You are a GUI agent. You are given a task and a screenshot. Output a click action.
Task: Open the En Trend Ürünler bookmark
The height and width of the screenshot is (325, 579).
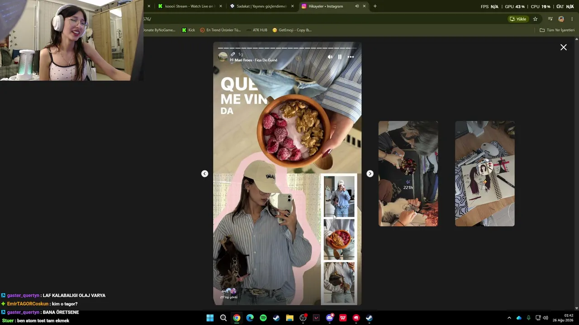click(220, 30)
